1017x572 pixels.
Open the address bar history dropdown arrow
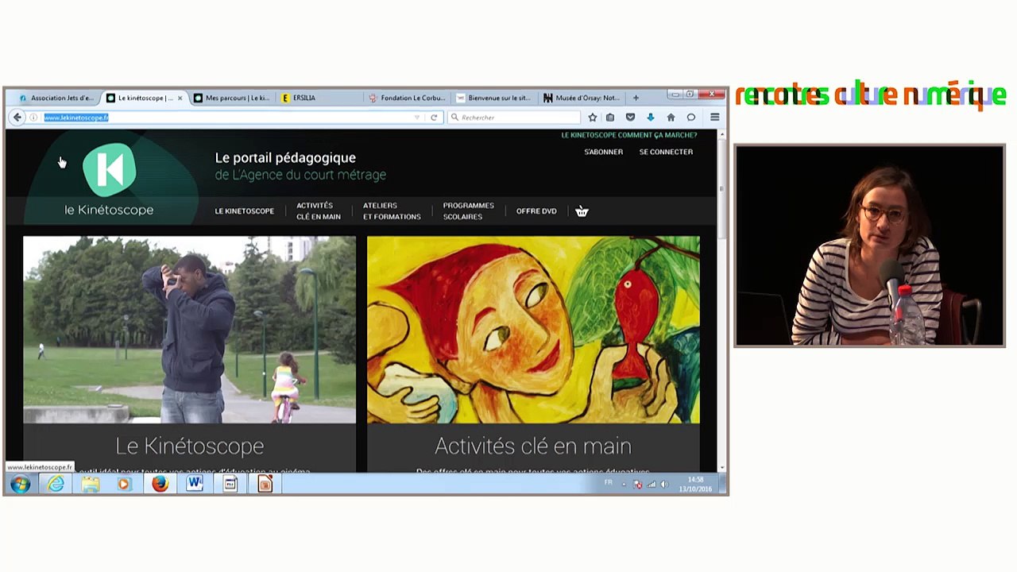point(416,118)
